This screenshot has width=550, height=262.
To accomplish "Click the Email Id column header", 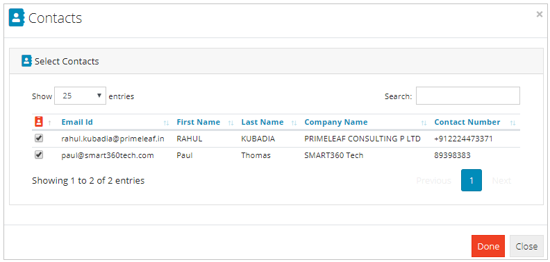I will click(x=77, y=122).
